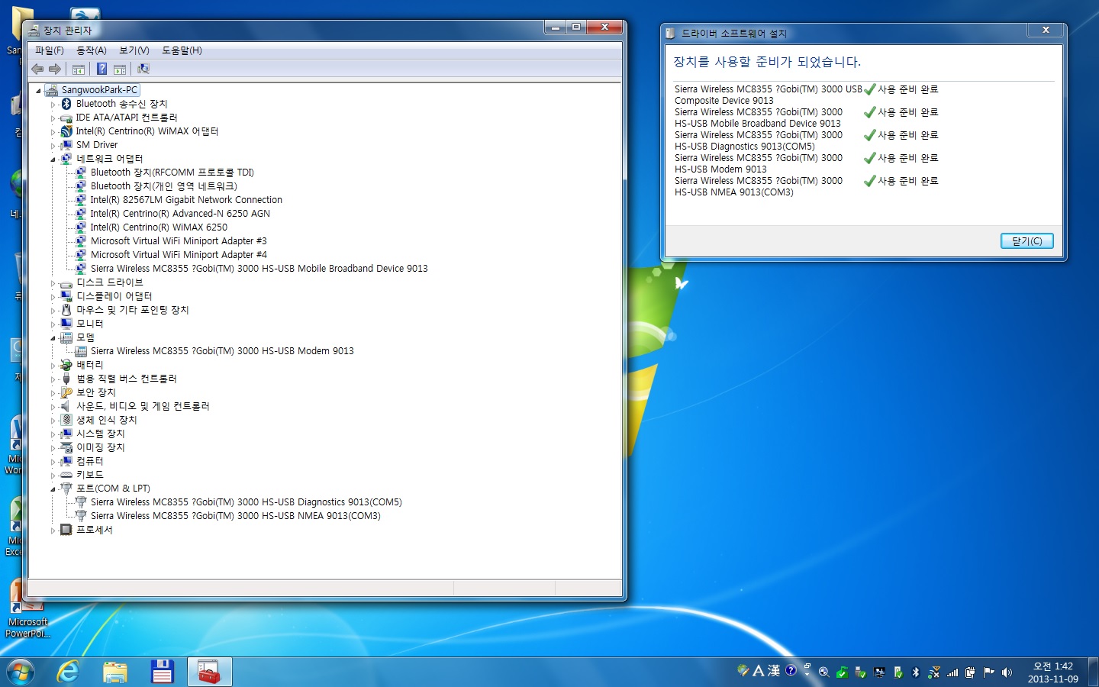Select the Sierra Wireless HS-USB Modem 9013 device
This screenshot has width=1099, height=687.
click(x=221, y=351)
